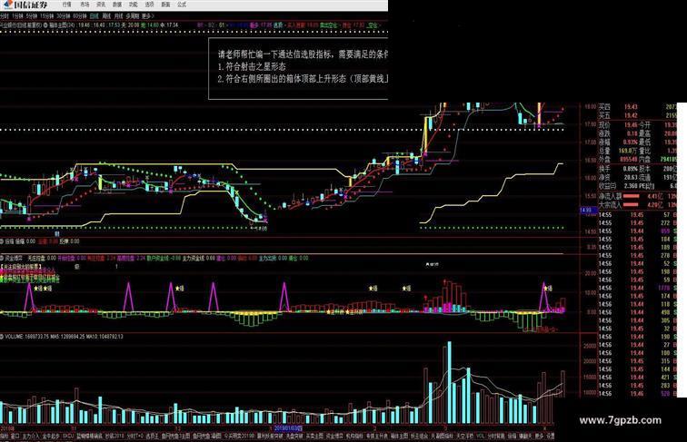687x442 pixels.
Task: Click the gear icon beside 箱体主图(34)
Action: [45, 25]
